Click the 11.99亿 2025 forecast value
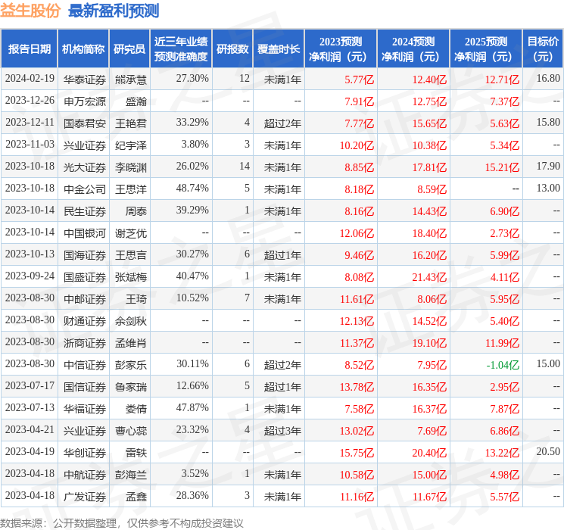Image resolution: width=564 pixels, height=530 pixels. click(x=502, y=343)
